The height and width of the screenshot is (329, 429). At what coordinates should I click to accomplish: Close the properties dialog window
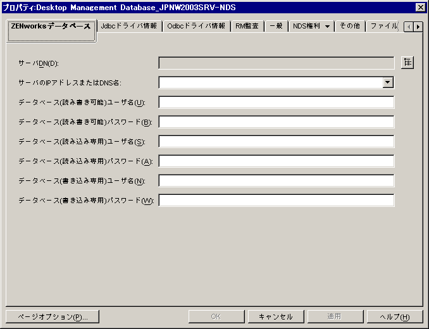pyautogui.click(x=420, y=8)
